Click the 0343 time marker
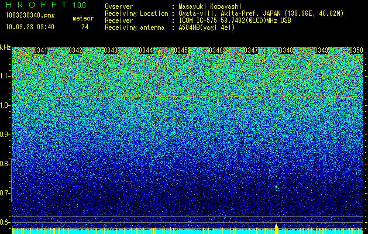The width and height of the screenshot is (368, 234). [x=111, y=50]
